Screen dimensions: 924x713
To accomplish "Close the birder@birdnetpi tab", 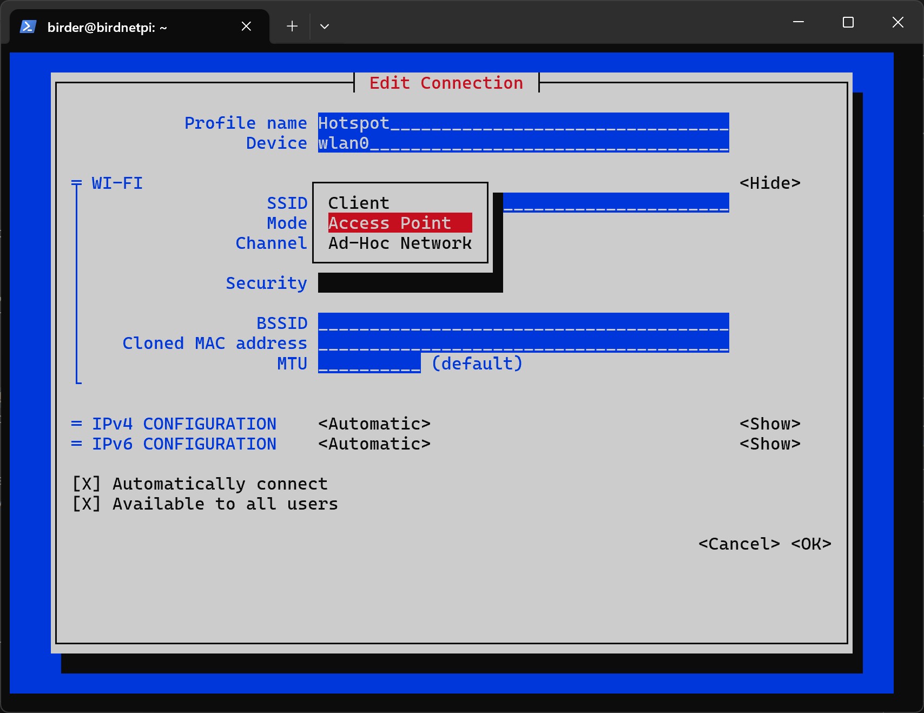I will 246,26.
